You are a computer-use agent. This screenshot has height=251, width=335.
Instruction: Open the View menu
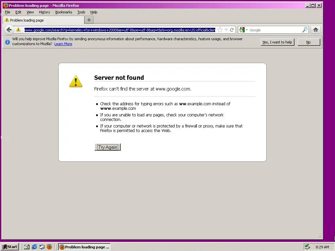30,12
